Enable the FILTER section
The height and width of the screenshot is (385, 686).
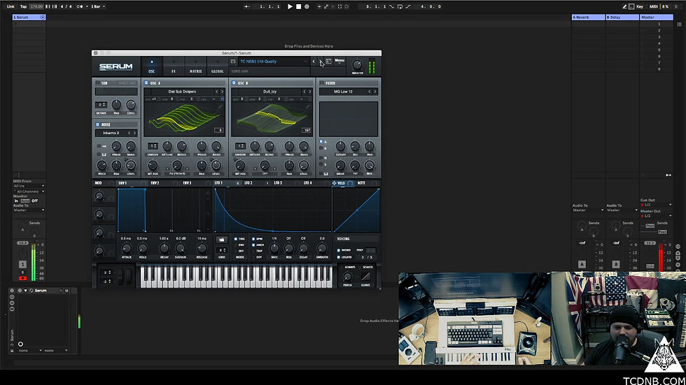(321, 83)
